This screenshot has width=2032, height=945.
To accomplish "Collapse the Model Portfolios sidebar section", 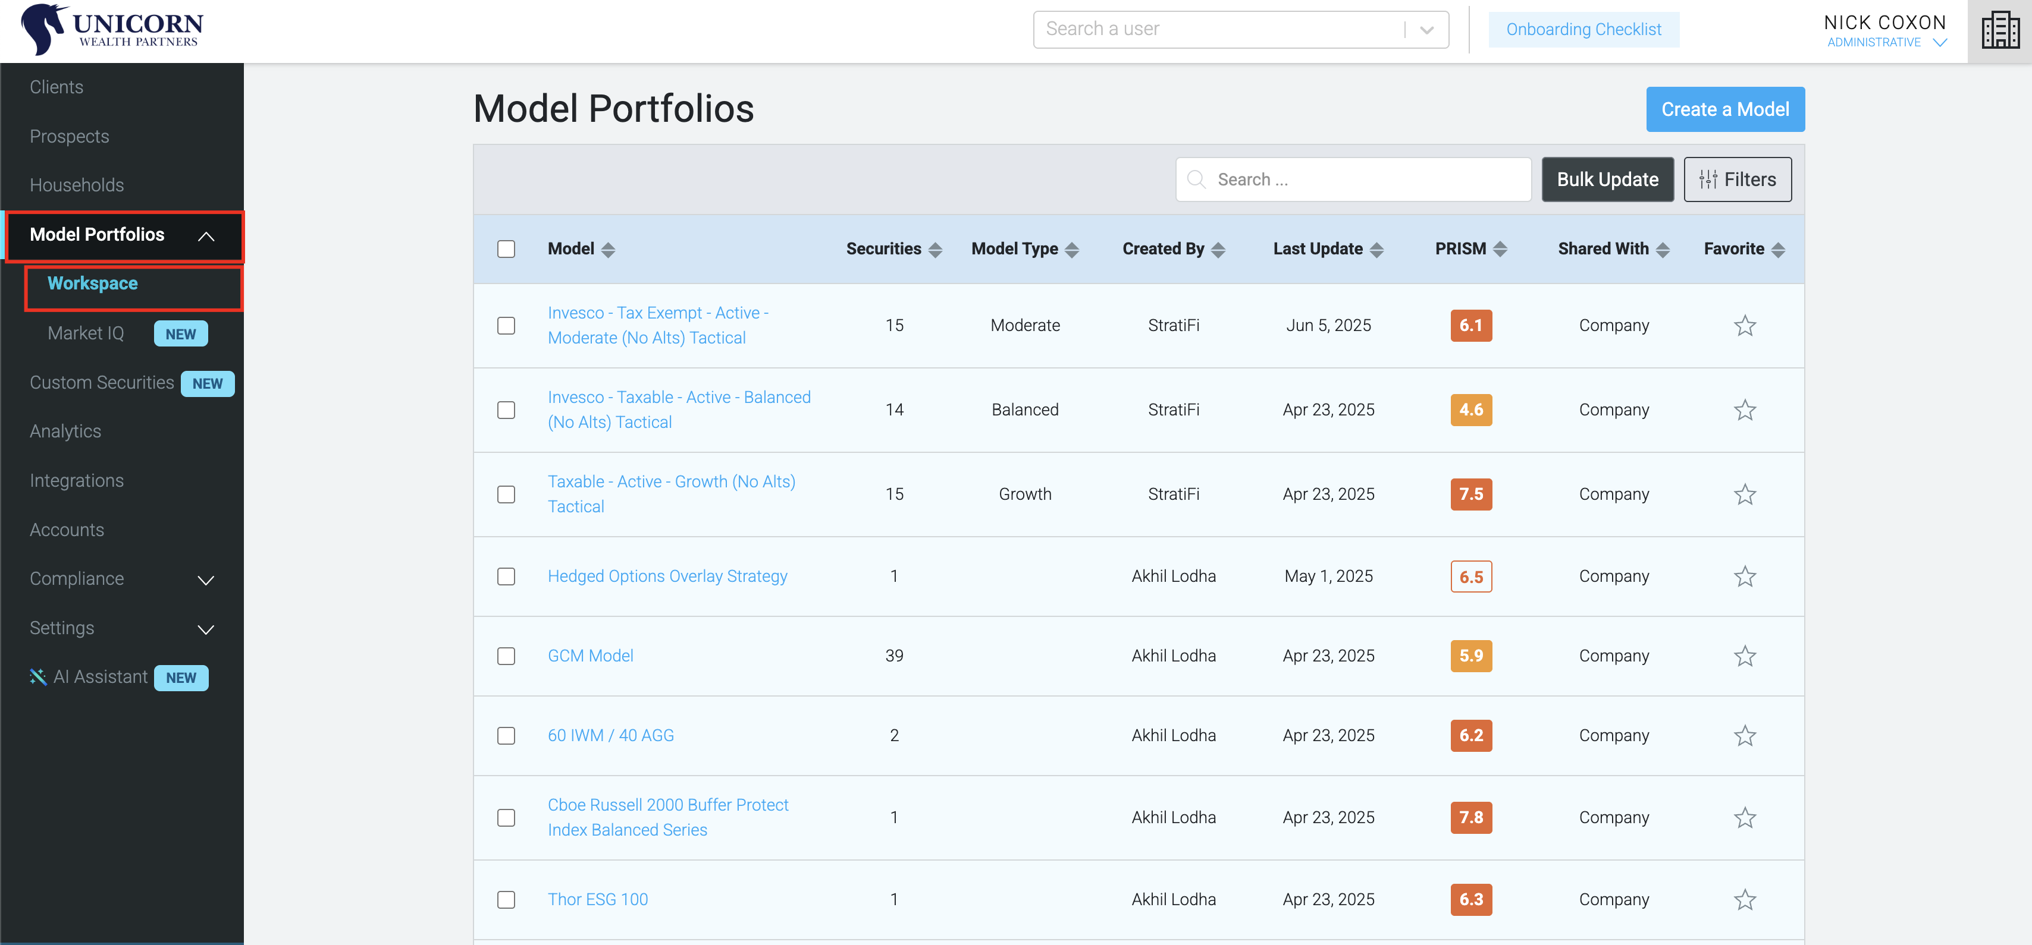I will coord(206,236).
